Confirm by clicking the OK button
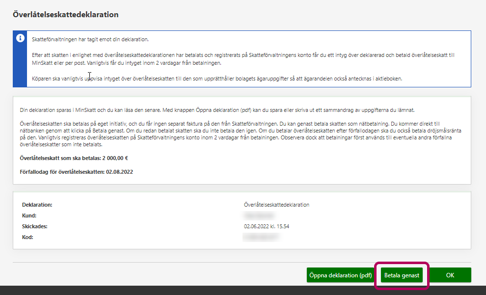This screenshot has width=486, height=295. [x=450, y=275]
